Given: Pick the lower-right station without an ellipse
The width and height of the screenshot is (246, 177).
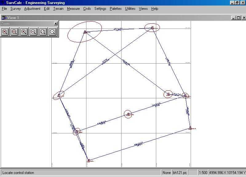Looking at the screenshot, I should [190, 128].
